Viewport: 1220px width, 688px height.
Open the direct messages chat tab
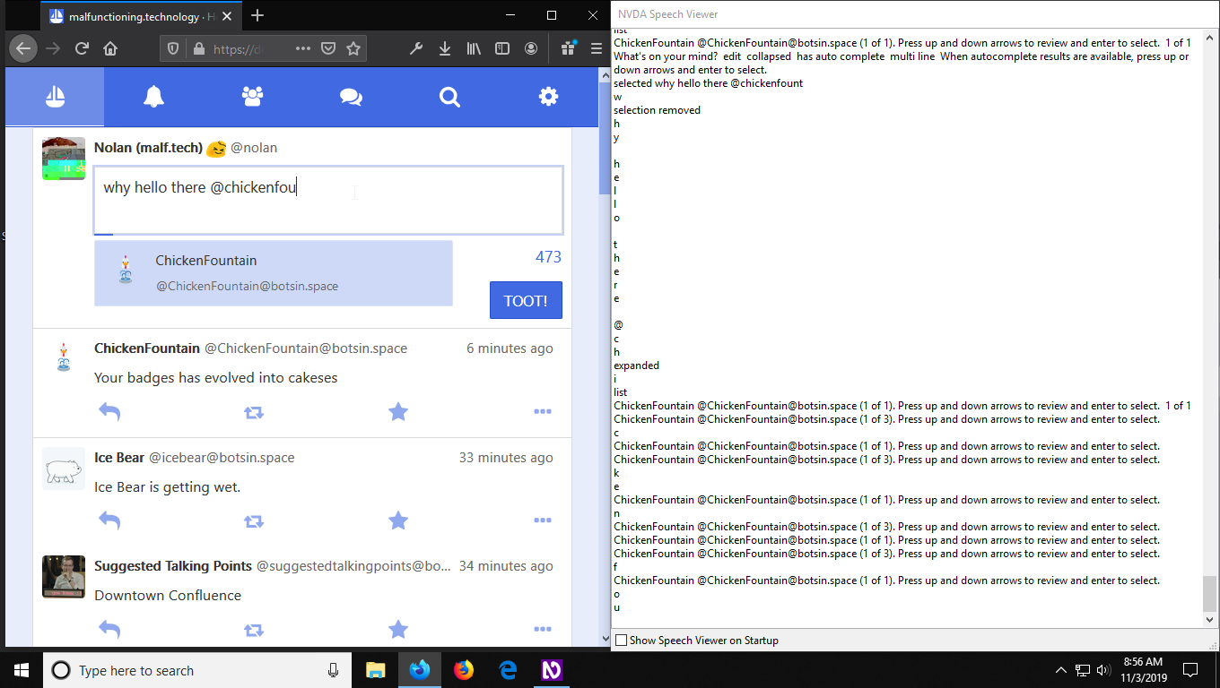click(x=351, y=97)
